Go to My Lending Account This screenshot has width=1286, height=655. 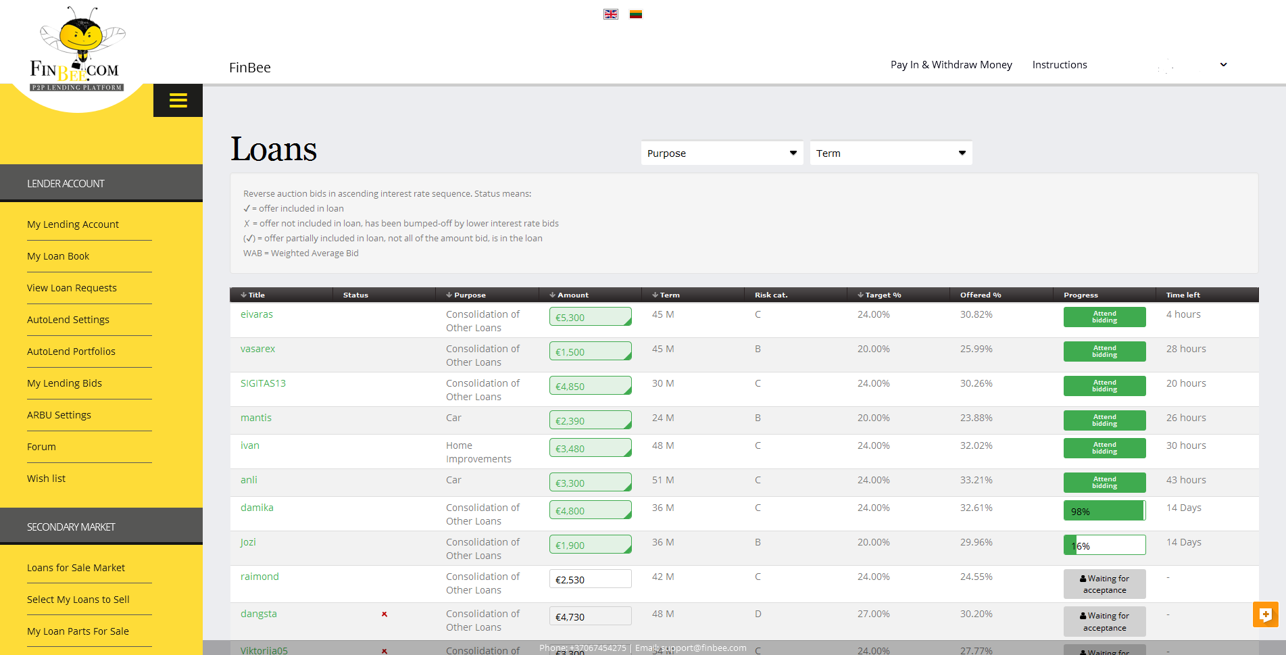coord(73,224)
